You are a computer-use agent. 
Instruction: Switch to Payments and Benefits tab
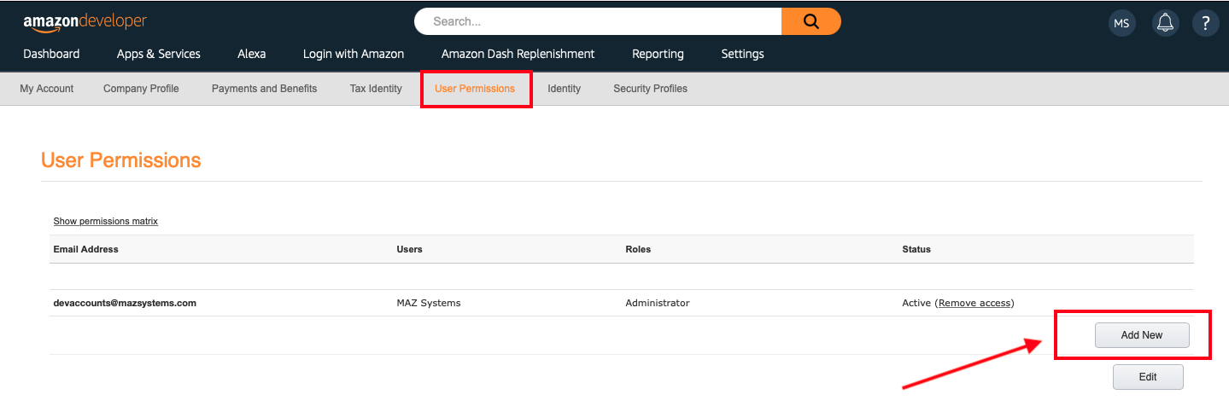264,89
